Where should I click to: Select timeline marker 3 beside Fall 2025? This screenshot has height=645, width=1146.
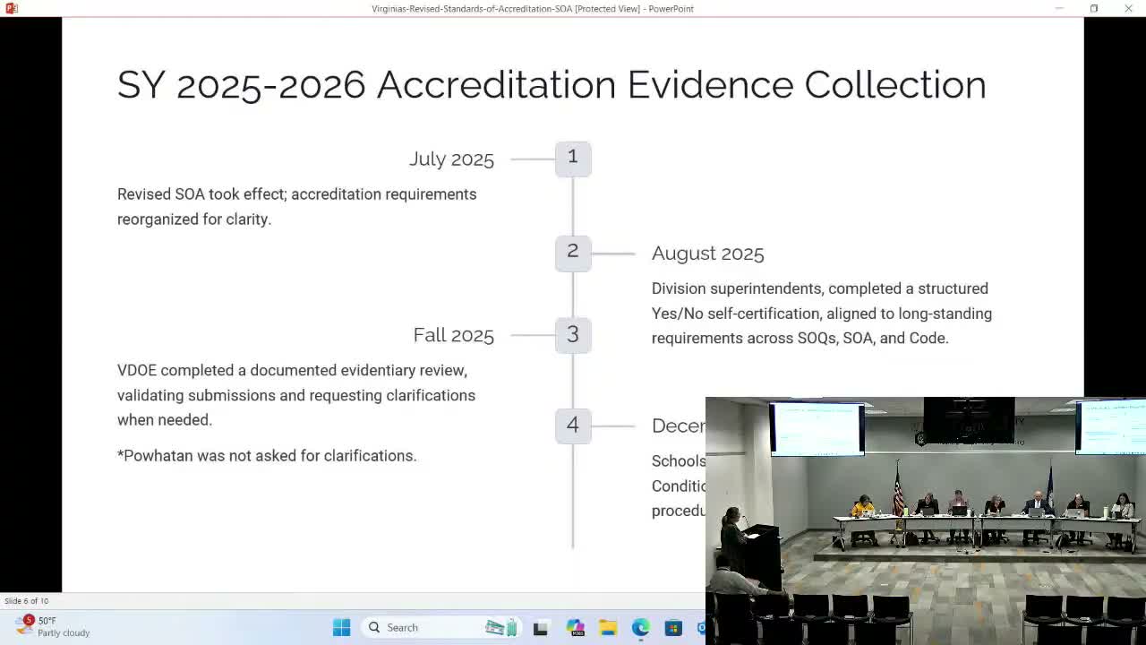[573, 334]
